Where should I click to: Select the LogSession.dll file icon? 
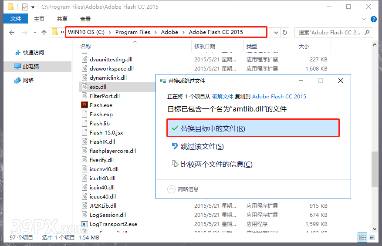click(85, 215)
